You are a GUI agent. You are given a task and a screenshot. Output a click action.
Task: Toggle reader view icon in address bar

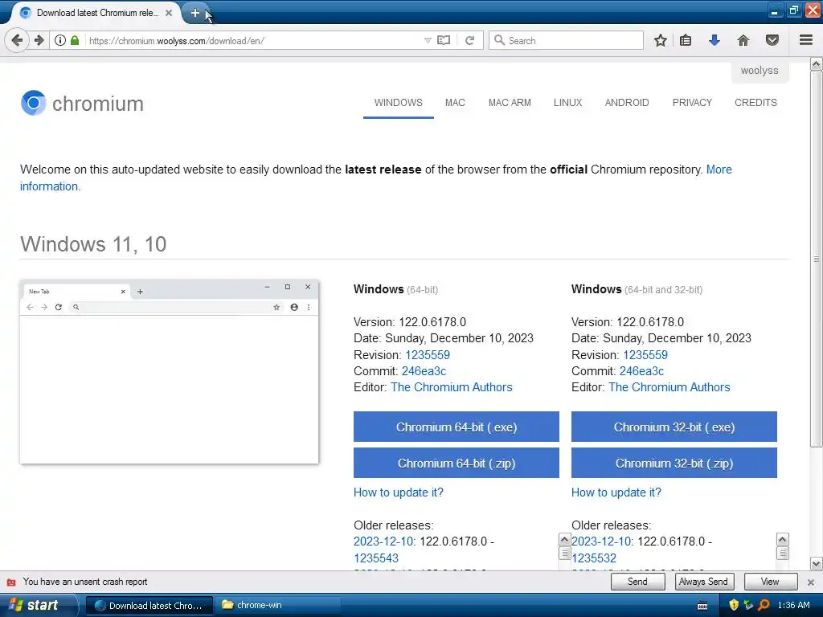444,40
